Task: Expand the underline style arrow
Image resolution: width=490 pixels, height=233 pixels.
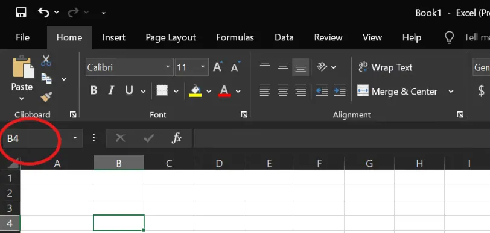Action: pyautogui.click(x=143, y=92)
